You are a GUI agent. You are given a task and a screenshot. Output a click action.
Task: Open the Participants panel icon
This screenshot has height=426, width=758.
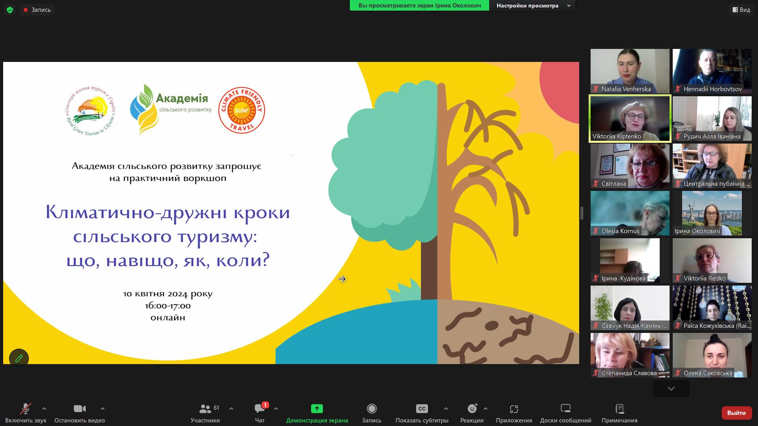click(x=205, y=409)
